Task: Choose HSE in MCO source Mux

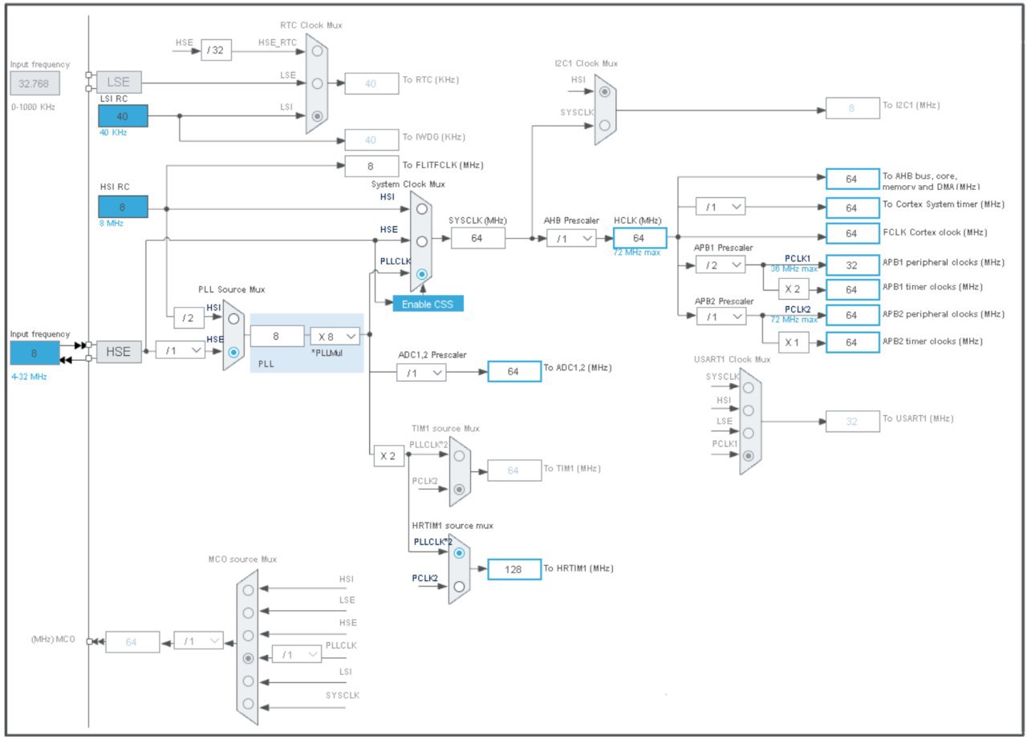Action: tap(248, 636)
